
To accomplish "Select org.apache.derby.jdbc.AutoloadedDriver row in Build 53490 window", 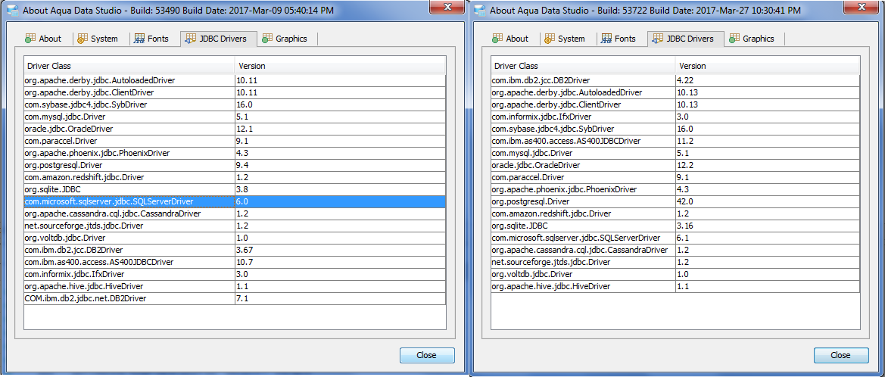I will 235,80.
